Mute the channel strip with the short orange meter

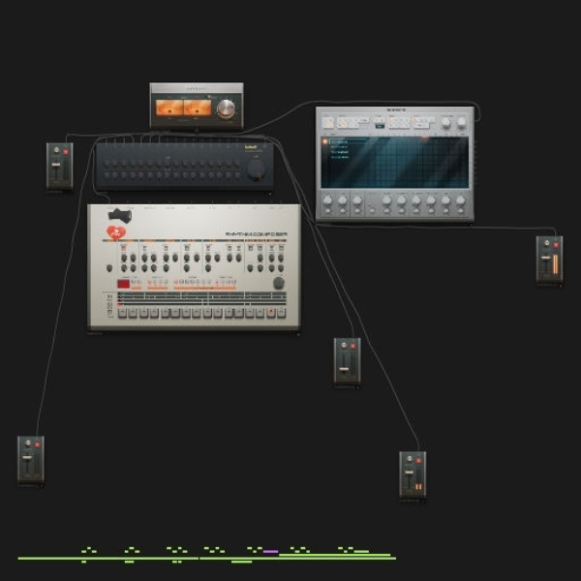click(418, 461)
